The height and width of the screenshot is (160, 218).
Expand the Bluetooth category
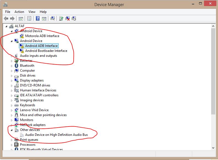tap(12, 66)
